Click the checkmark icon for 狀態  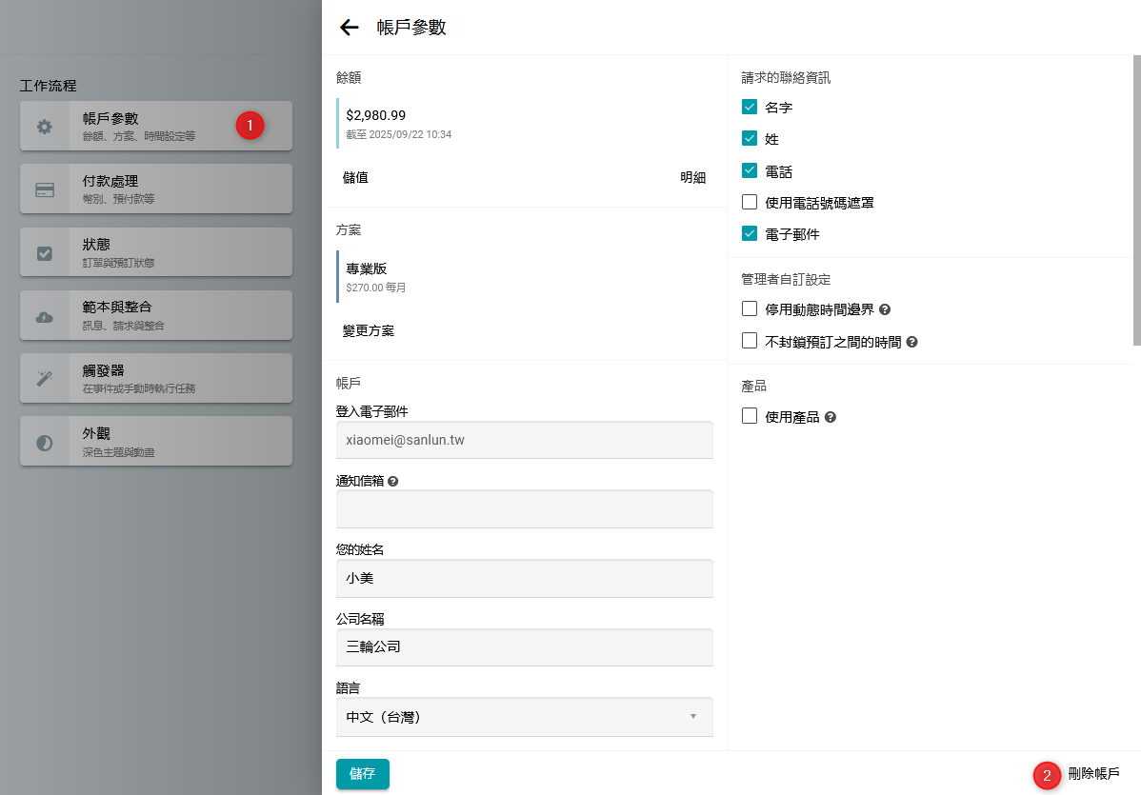[45, 252]
